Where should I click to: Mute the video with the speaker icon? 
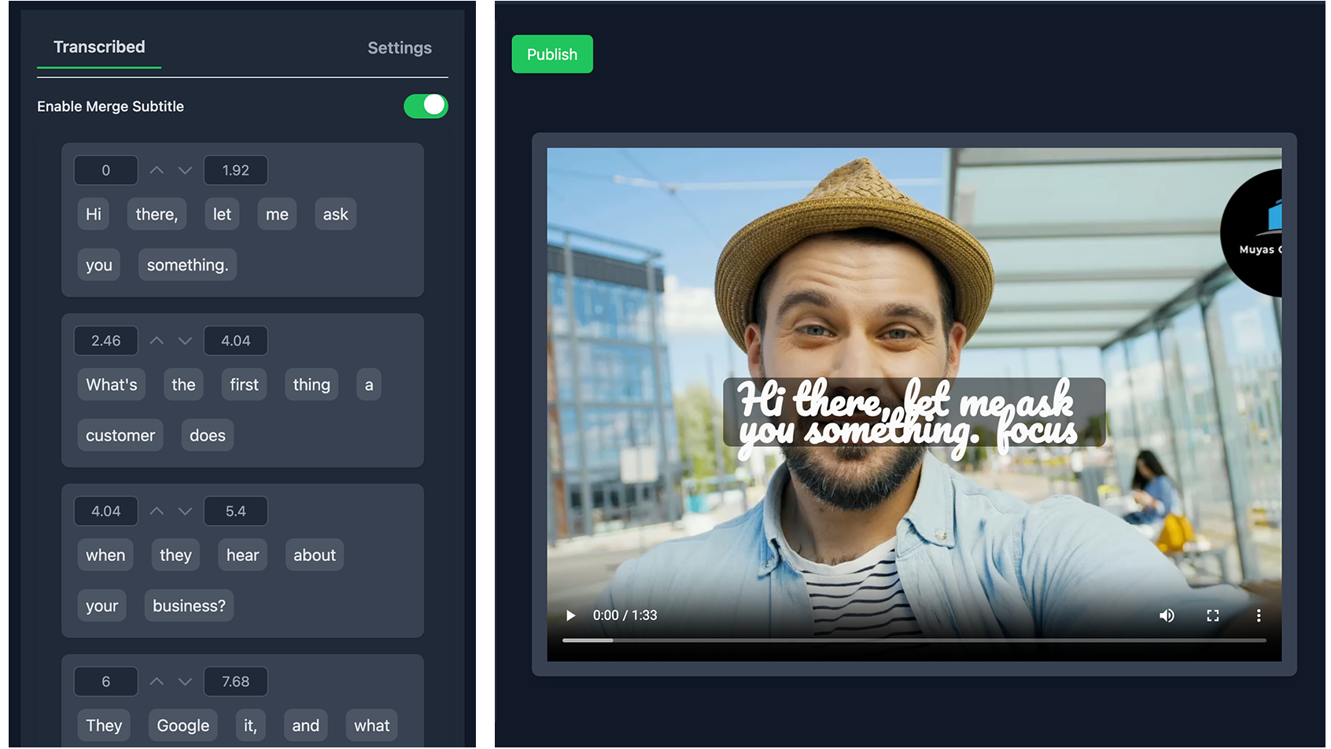click(1167, 615)
